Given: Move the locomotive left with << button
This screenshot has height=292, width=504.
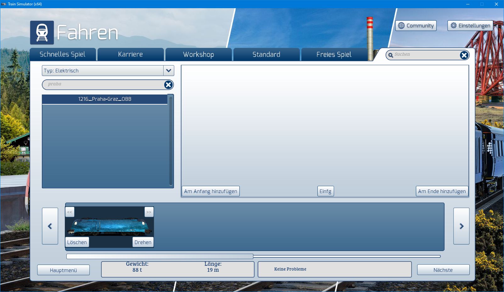Looking at the screenshot, I should click(70, 212).
